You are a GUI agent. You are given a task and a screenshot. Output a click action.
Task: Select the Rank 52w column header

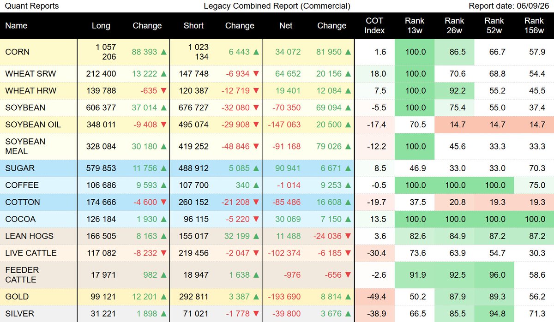point(494,25)
